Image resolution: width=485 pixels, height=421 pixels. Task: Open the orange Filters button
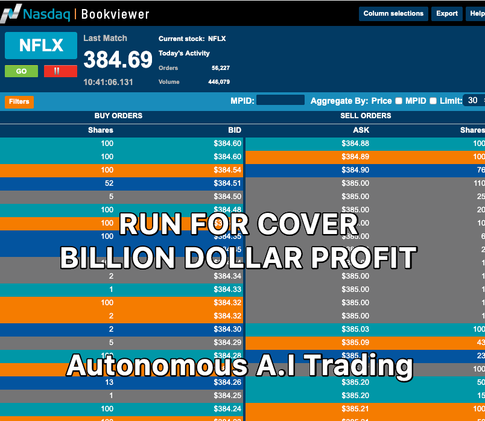click(x=19, y=102)
